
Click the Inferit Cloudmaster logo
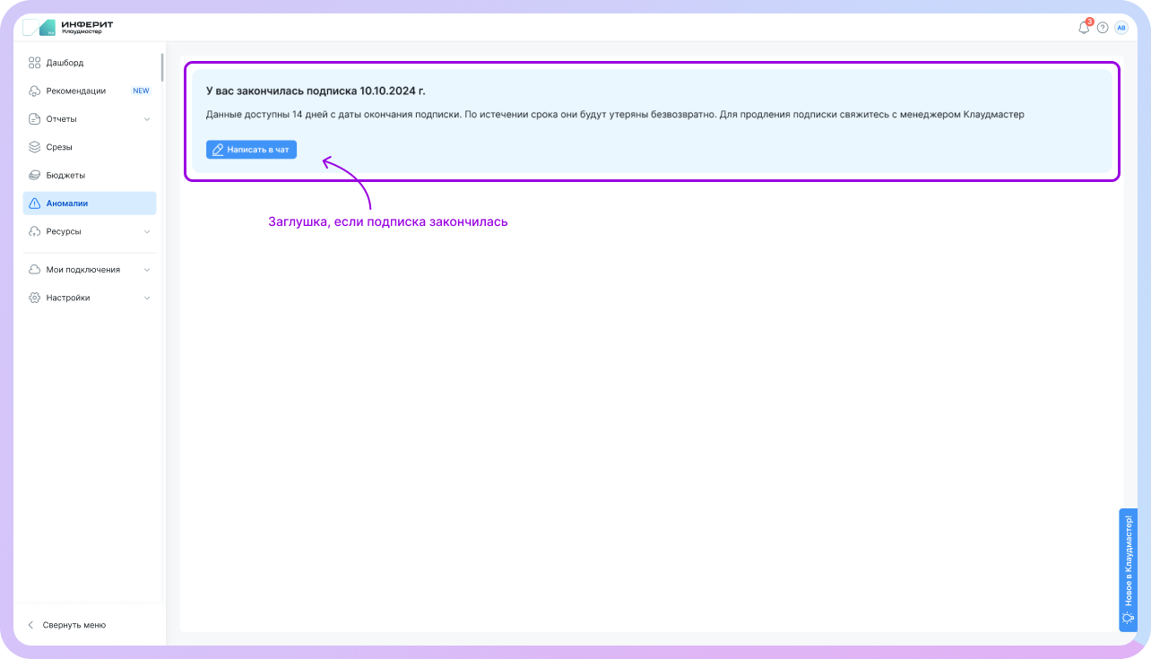point(68,27)
